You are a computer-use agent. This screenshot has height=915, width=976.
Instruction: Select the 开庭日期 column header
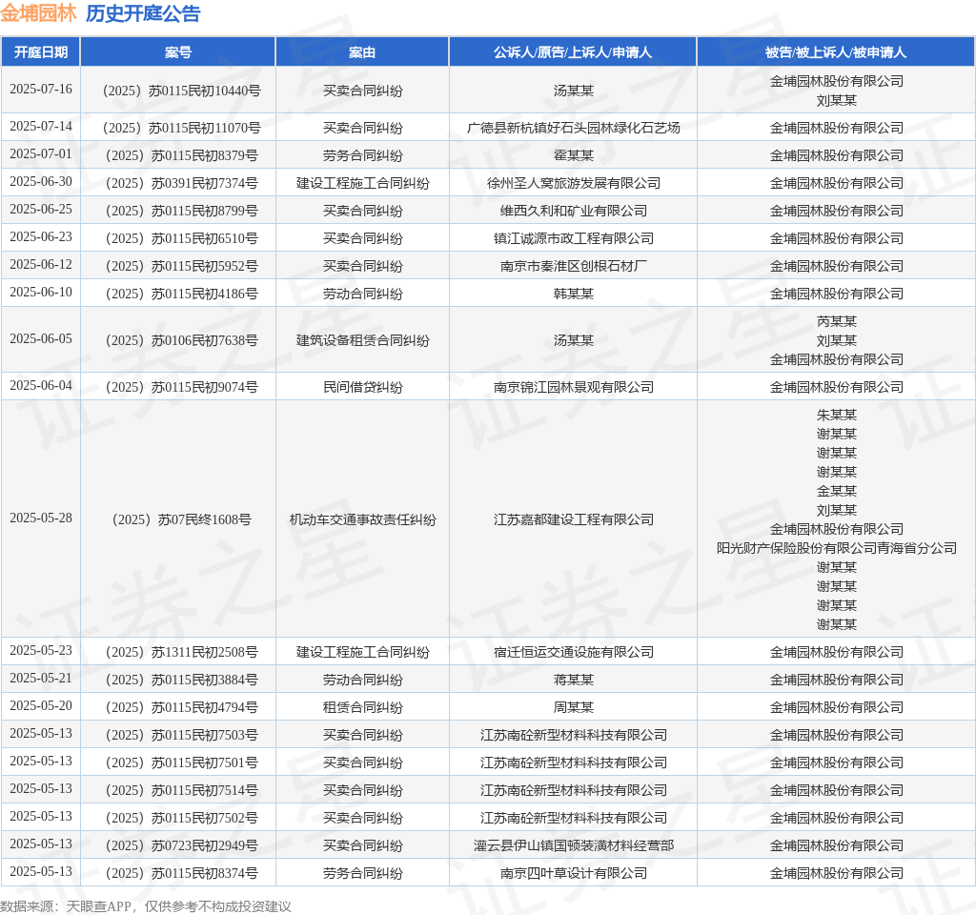(40, 52)
